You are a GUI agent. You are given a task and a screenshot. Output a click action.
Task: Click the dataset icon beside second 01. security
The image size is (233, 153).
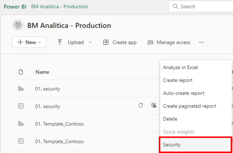21,106
